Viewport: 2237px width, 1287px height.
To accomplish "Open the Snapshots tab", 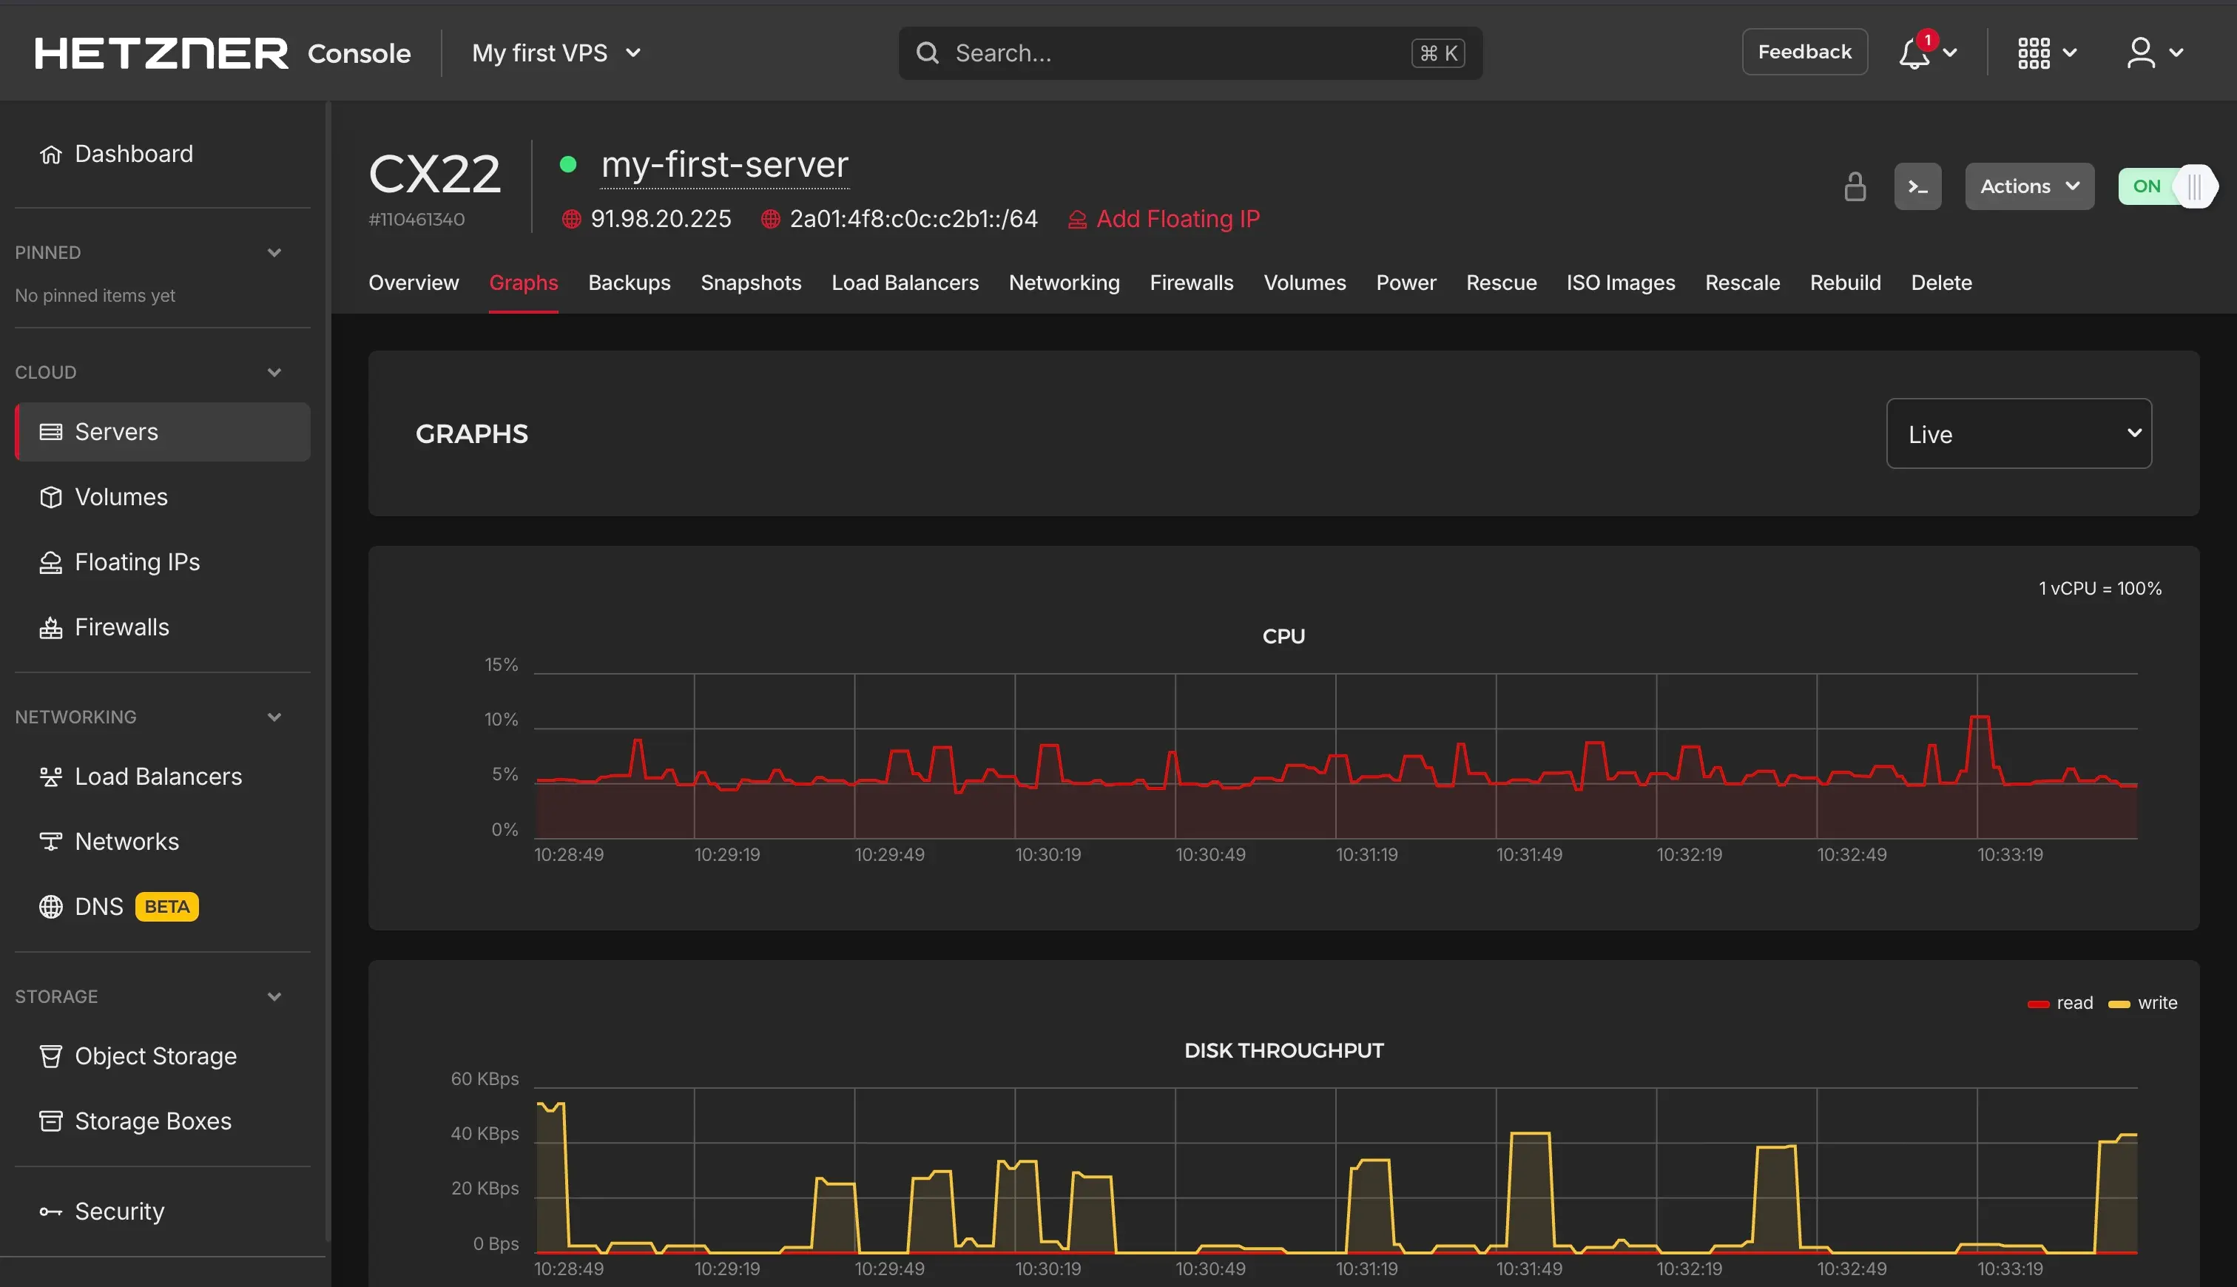I will pyautogui.click(x=750, y=283).
